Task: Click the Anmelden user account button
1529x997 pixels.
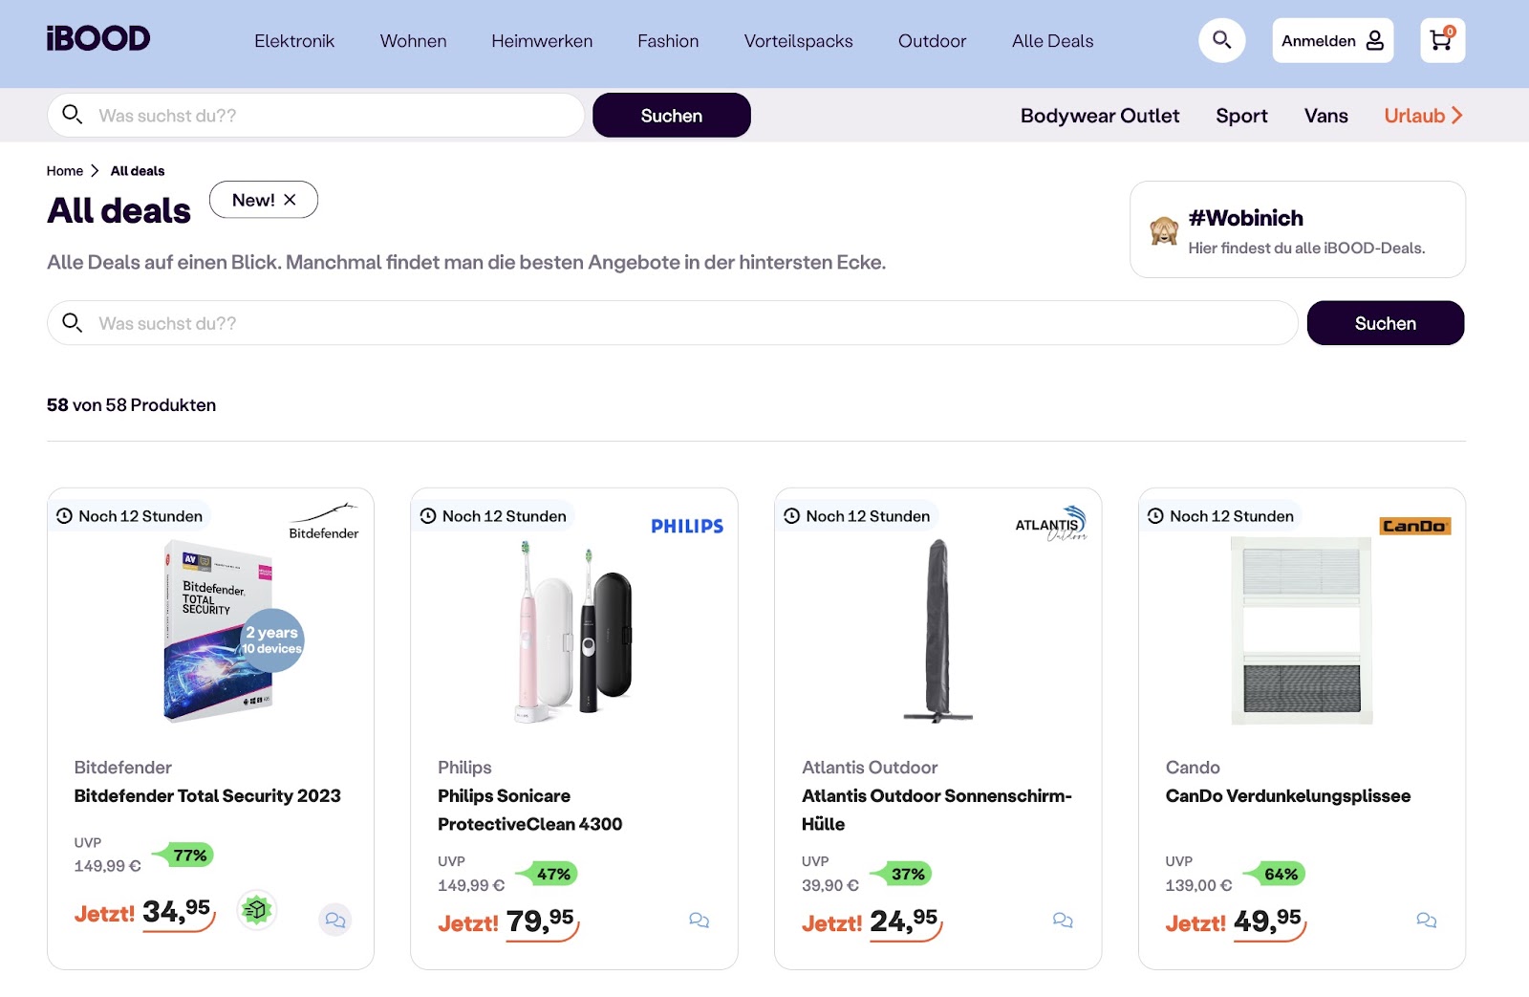Action: click(x=1332, y=40)
